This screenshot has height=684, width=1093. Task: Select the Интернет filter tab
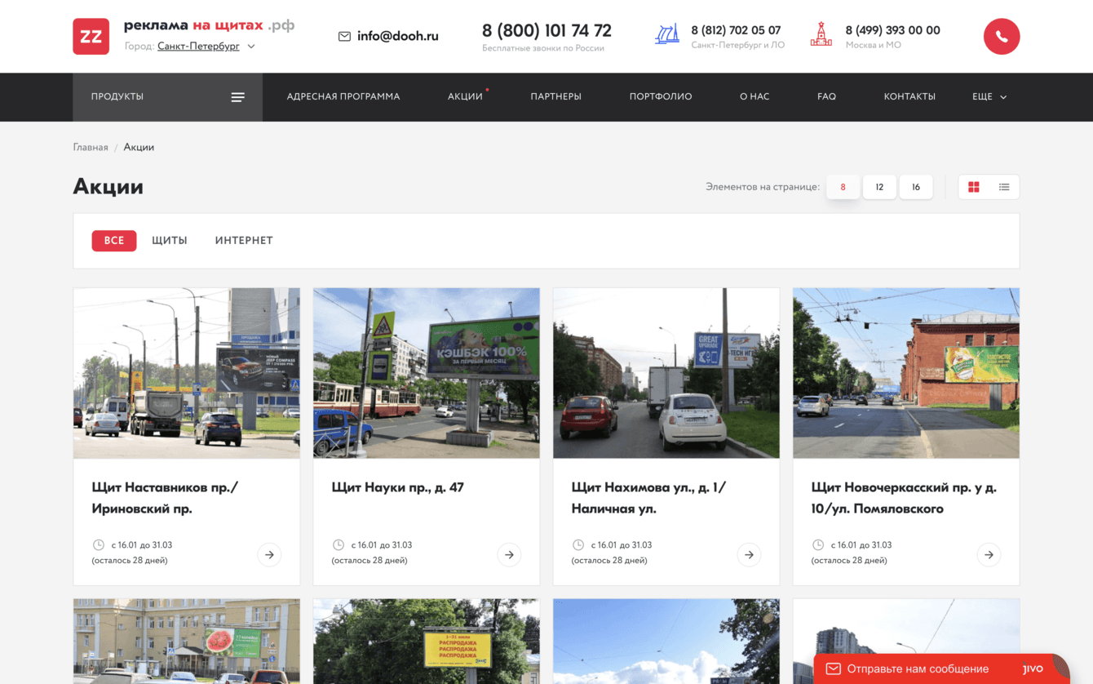pyautogui.click(x=244, y=241)
